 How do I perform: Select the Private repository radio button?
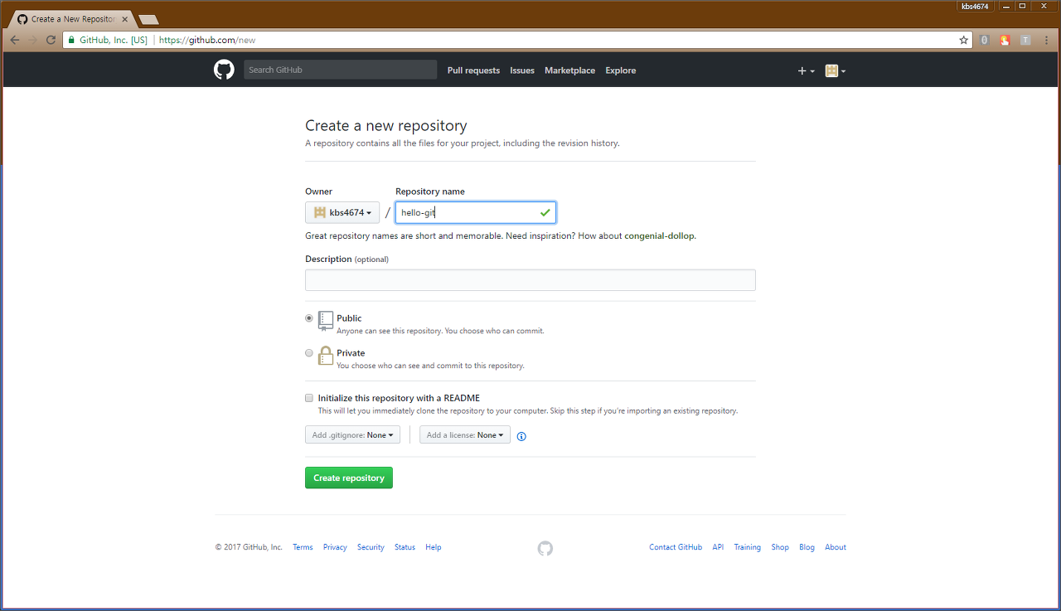point(309,352)
